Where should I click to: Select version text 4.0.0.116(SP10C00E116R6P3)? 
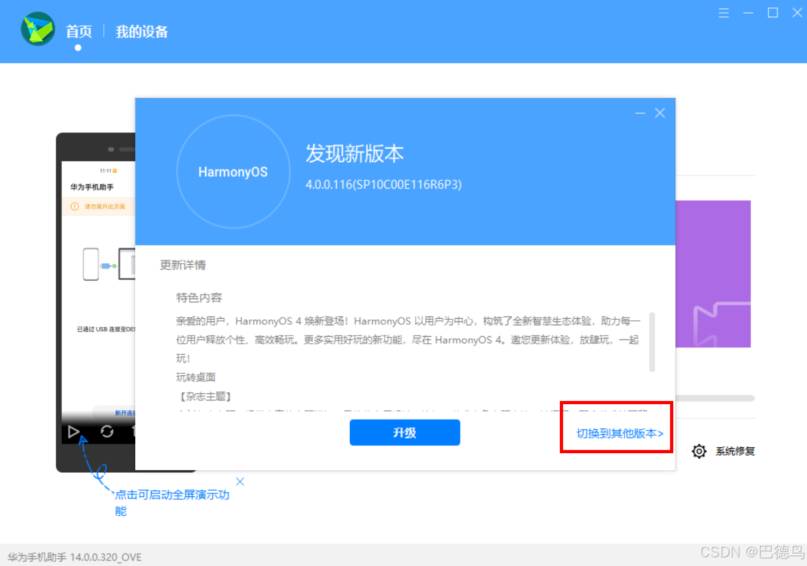pos(384,185)
